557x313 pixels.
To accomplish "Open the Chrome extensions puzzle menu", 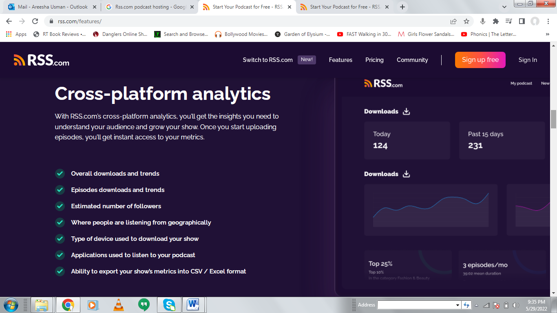I will (496, 21).
